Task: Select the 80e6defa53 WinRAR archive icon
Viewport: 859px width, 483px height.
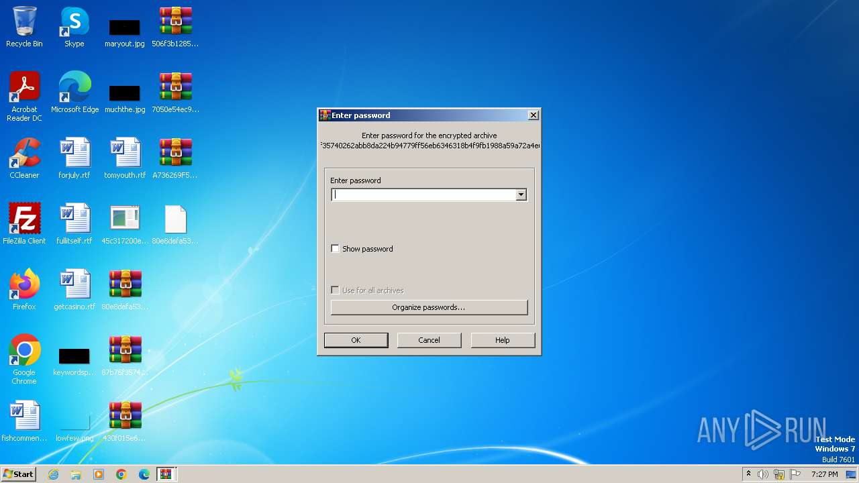Action: [x=125, y=290]
